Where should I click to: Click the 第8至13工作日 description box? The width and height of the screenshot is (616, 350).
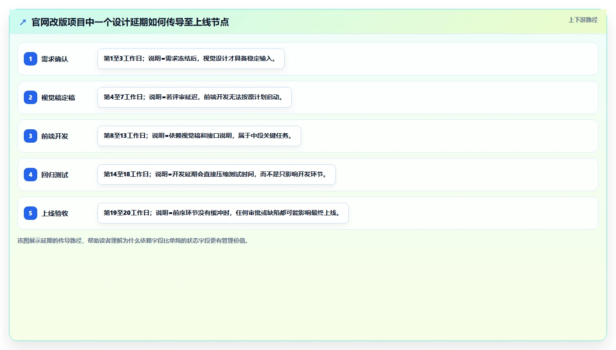click(x=199, y=136)
